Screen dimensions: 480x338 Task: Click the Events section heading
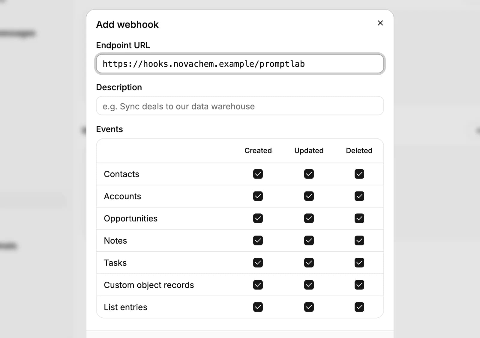tap(109, 129)
